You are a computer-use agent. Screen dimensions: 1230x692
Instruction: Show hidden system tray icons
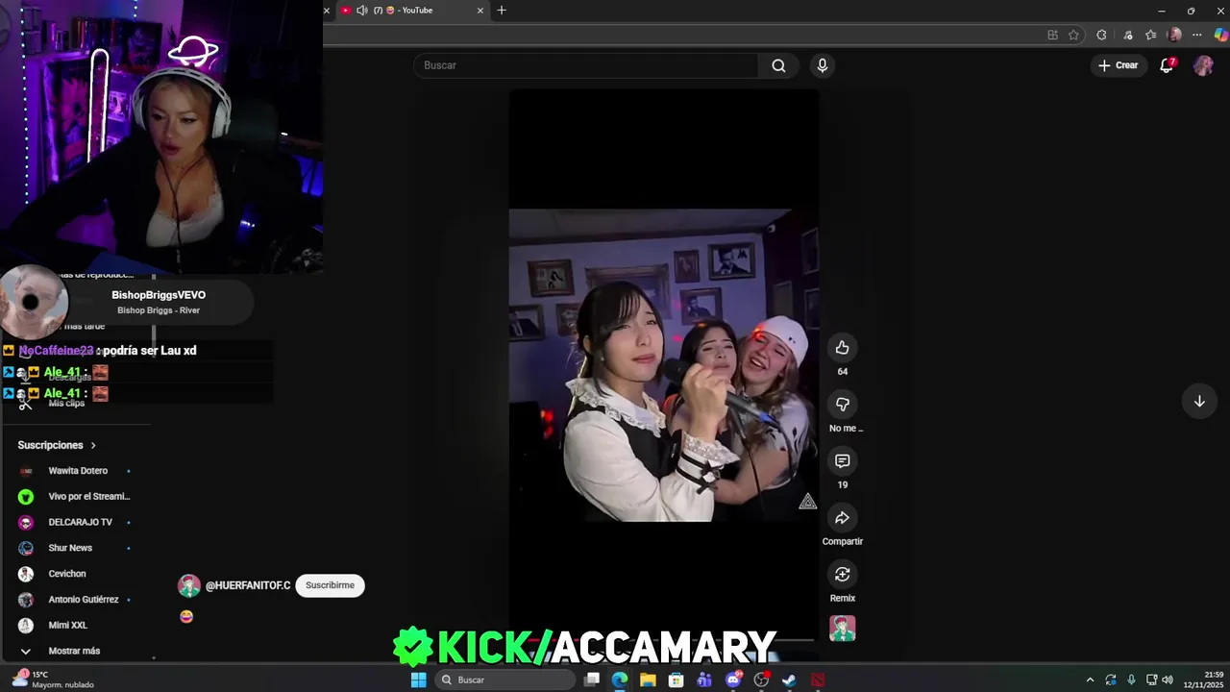coord(1090,680)
